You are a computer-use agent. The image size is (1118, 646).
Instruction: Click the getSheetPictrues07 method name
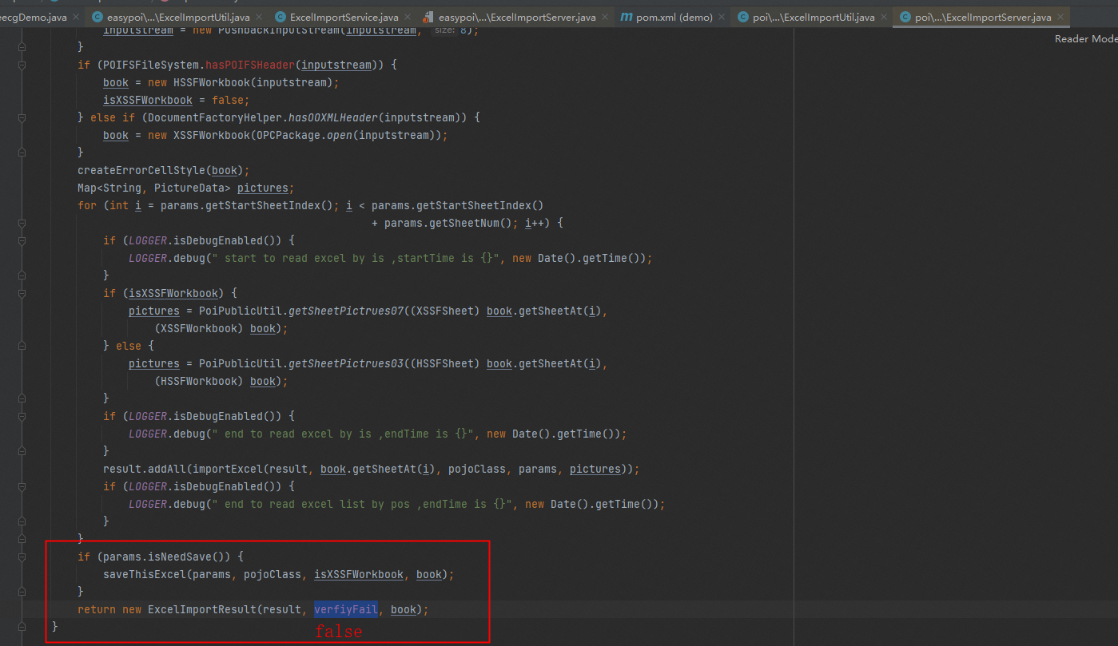tap(346, 311)
